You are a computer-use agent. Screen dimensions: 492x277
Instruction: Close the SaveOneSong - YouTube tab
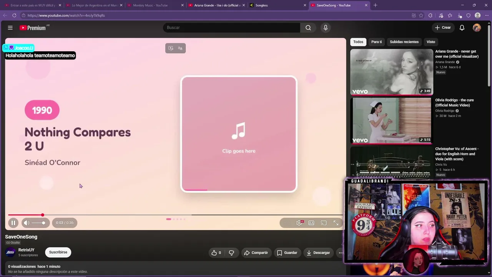click(366, 5)
